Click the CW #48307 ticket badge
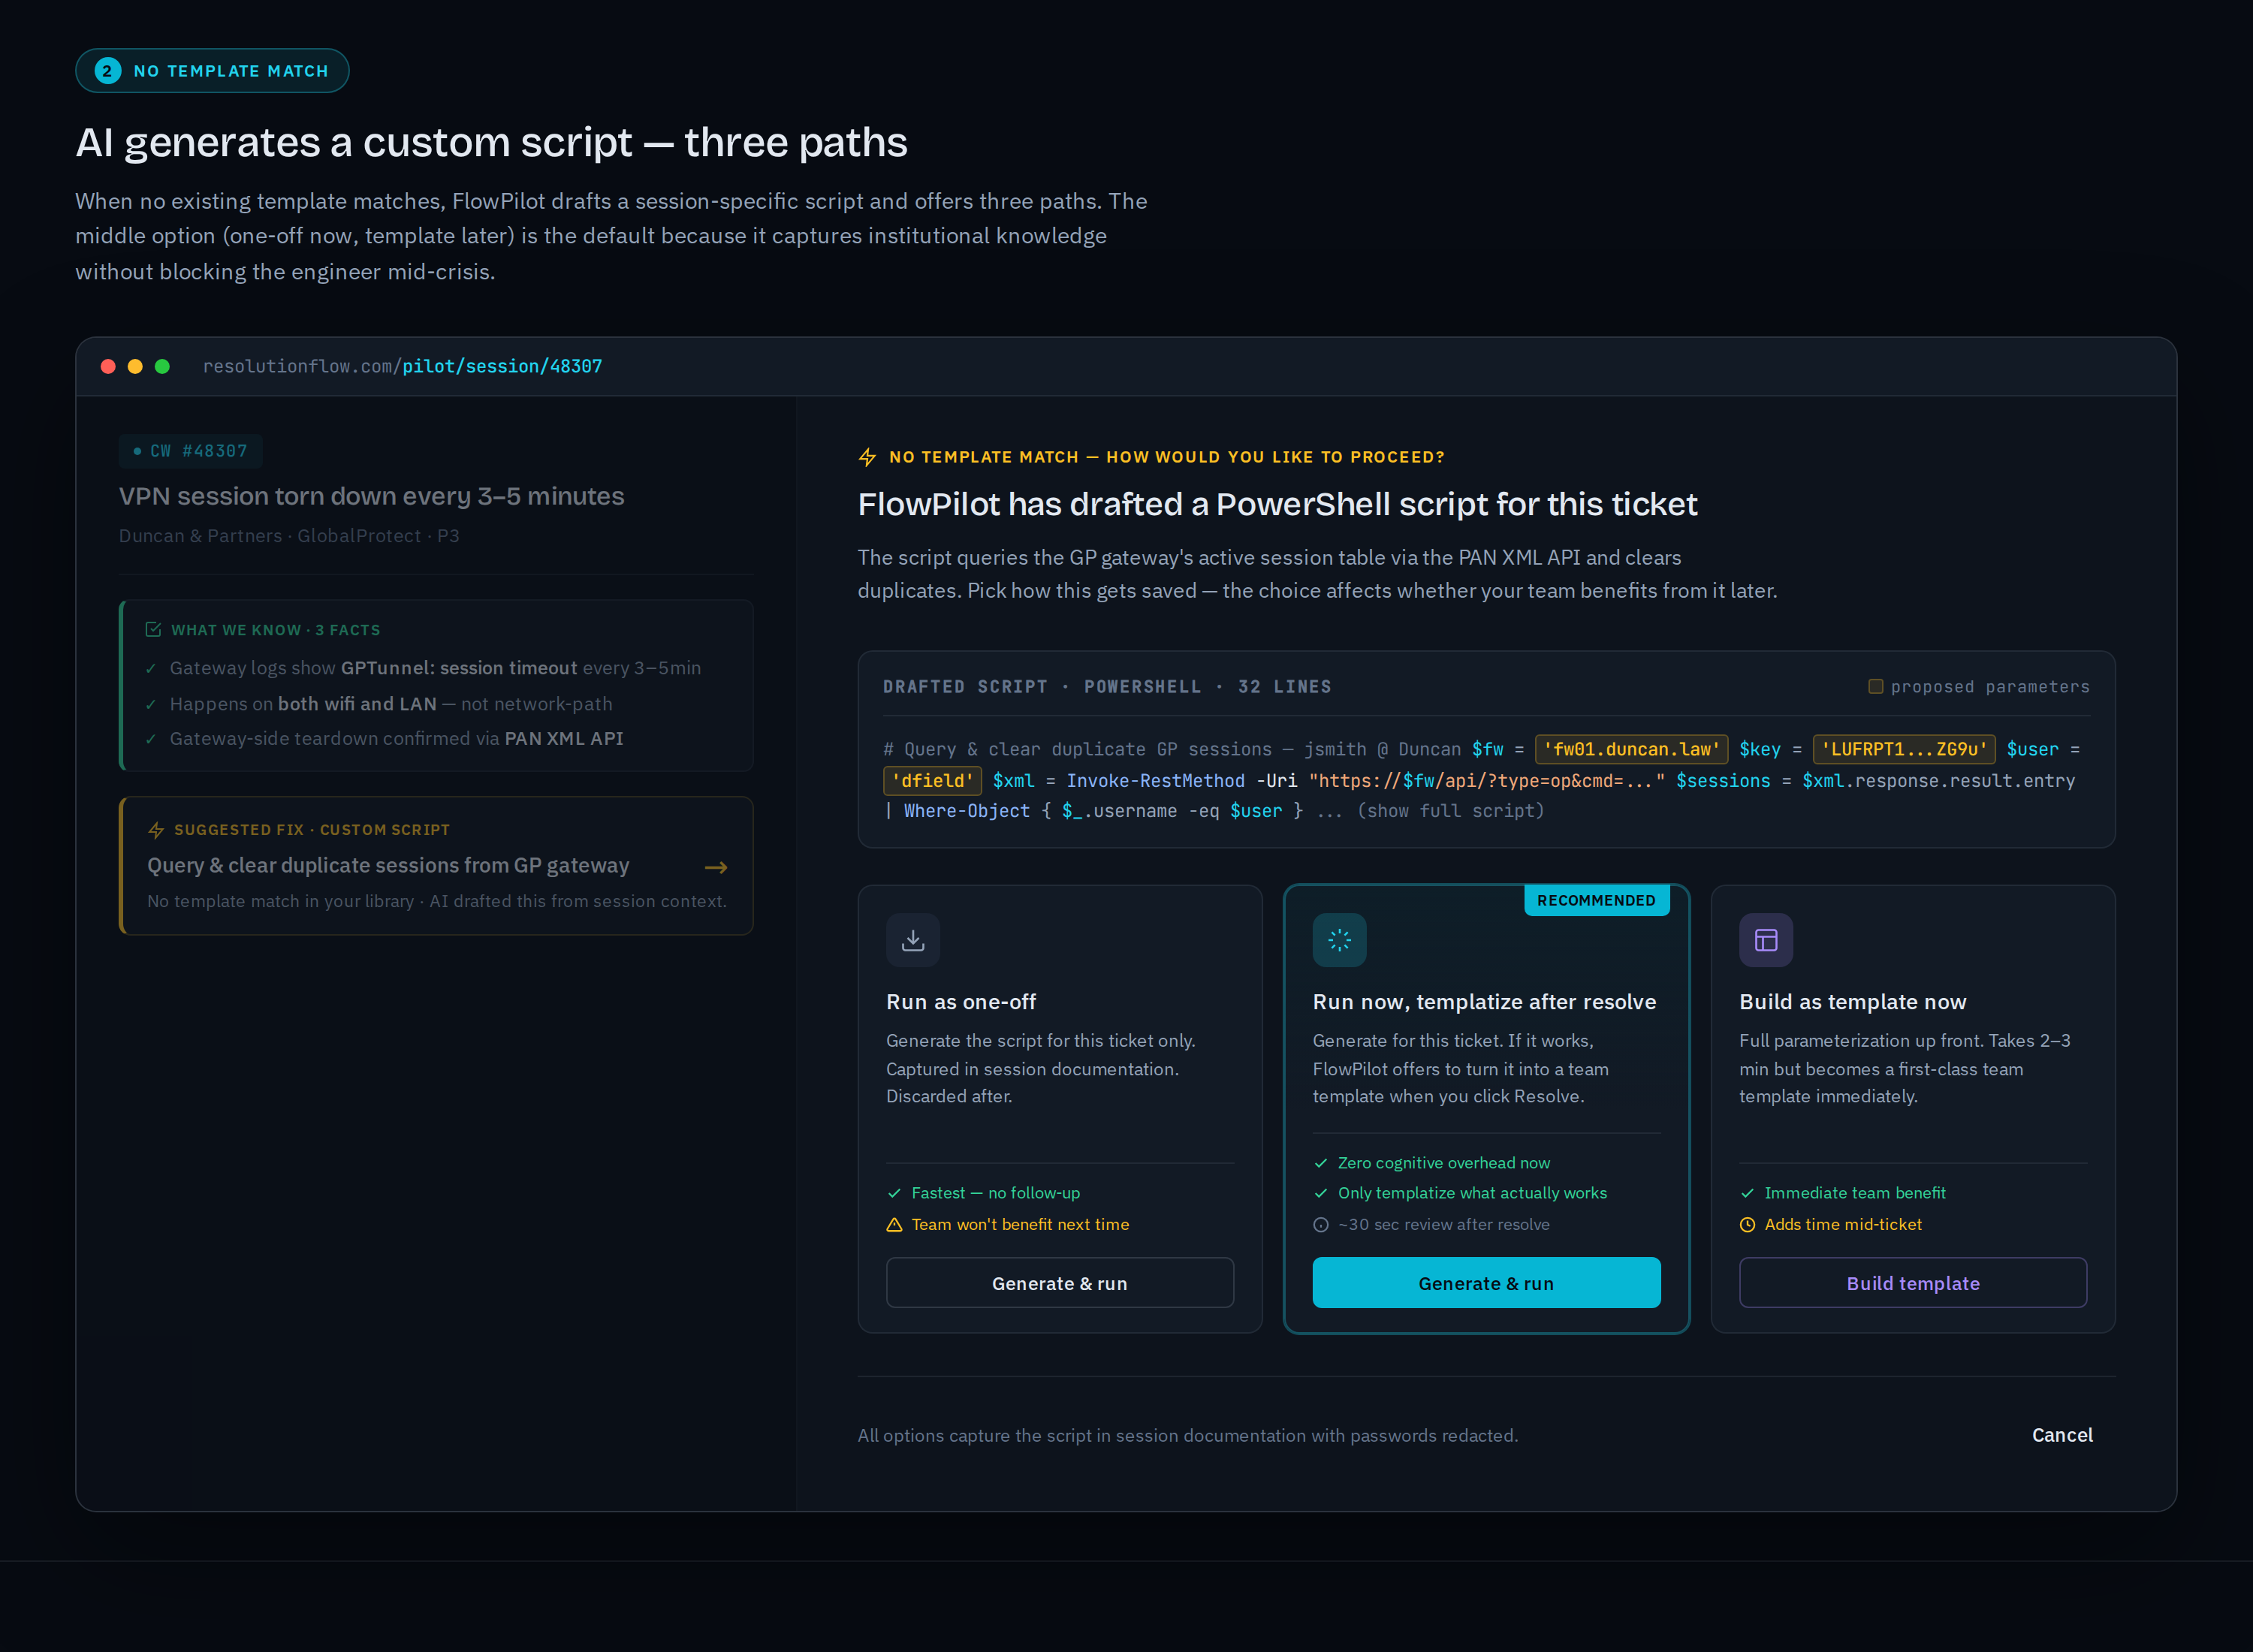The height and width of the screenshot is (1652, 2253). click(190, 451)
